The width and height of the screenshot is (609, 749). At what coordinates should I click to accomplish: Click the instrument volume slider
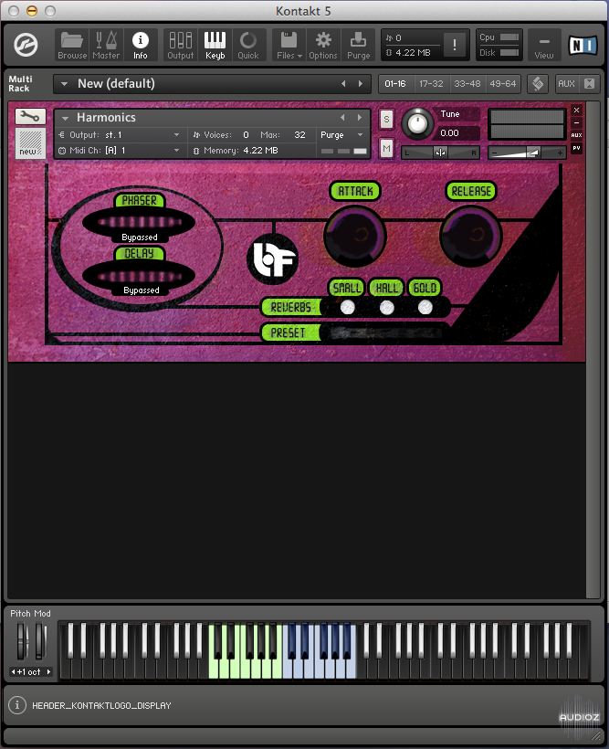527,153
